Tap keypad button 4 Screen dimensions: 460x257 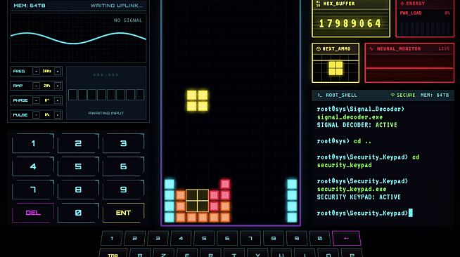point(33,166)
